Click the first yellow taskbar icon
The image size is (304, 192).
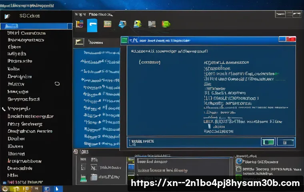coord(16,189)
